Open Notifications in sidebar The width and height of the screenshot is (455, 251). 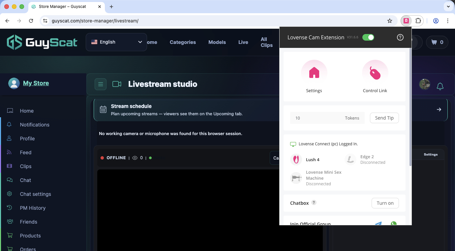click(x=35, y=125)
